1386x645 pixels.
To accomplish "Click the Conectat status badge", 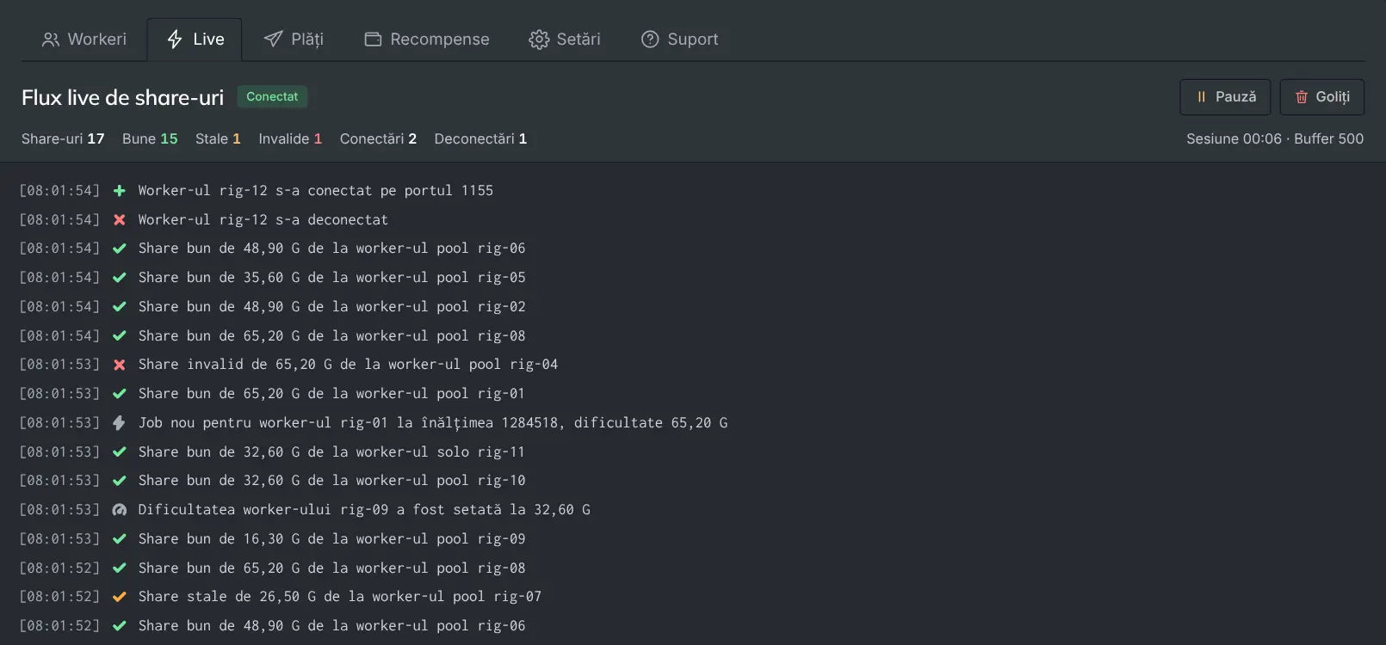I will (272, 96).
